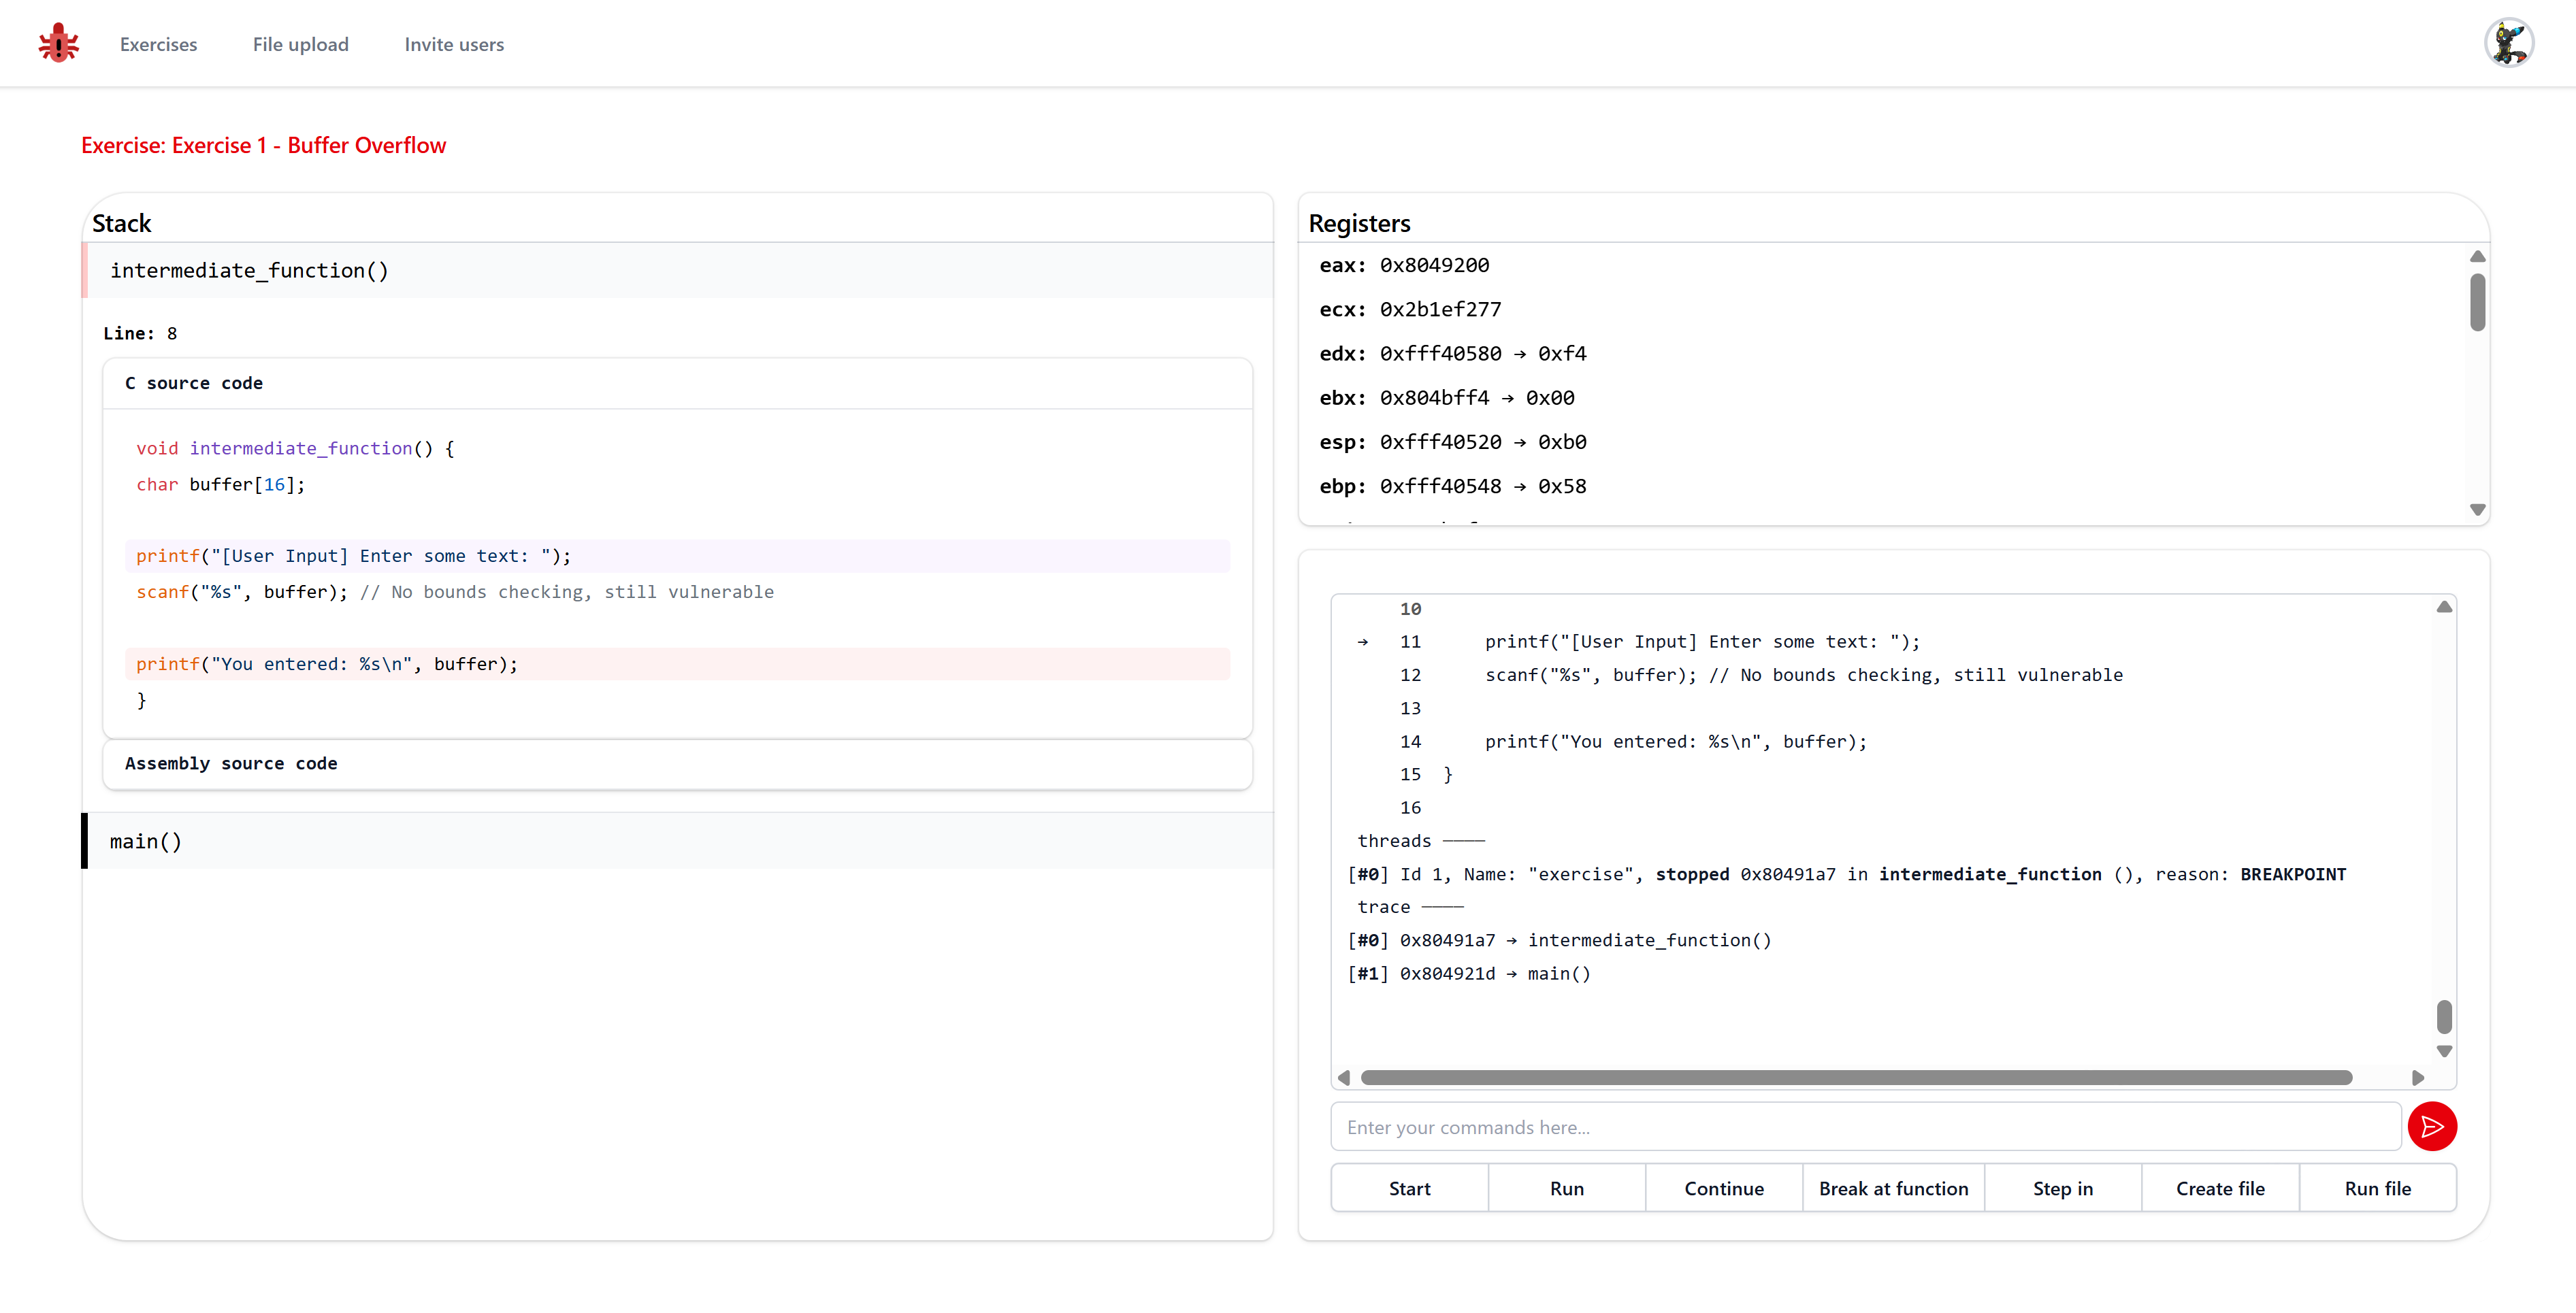
Task: Click the char buffer[16] declaration line
Action: [x=677, y=484]
